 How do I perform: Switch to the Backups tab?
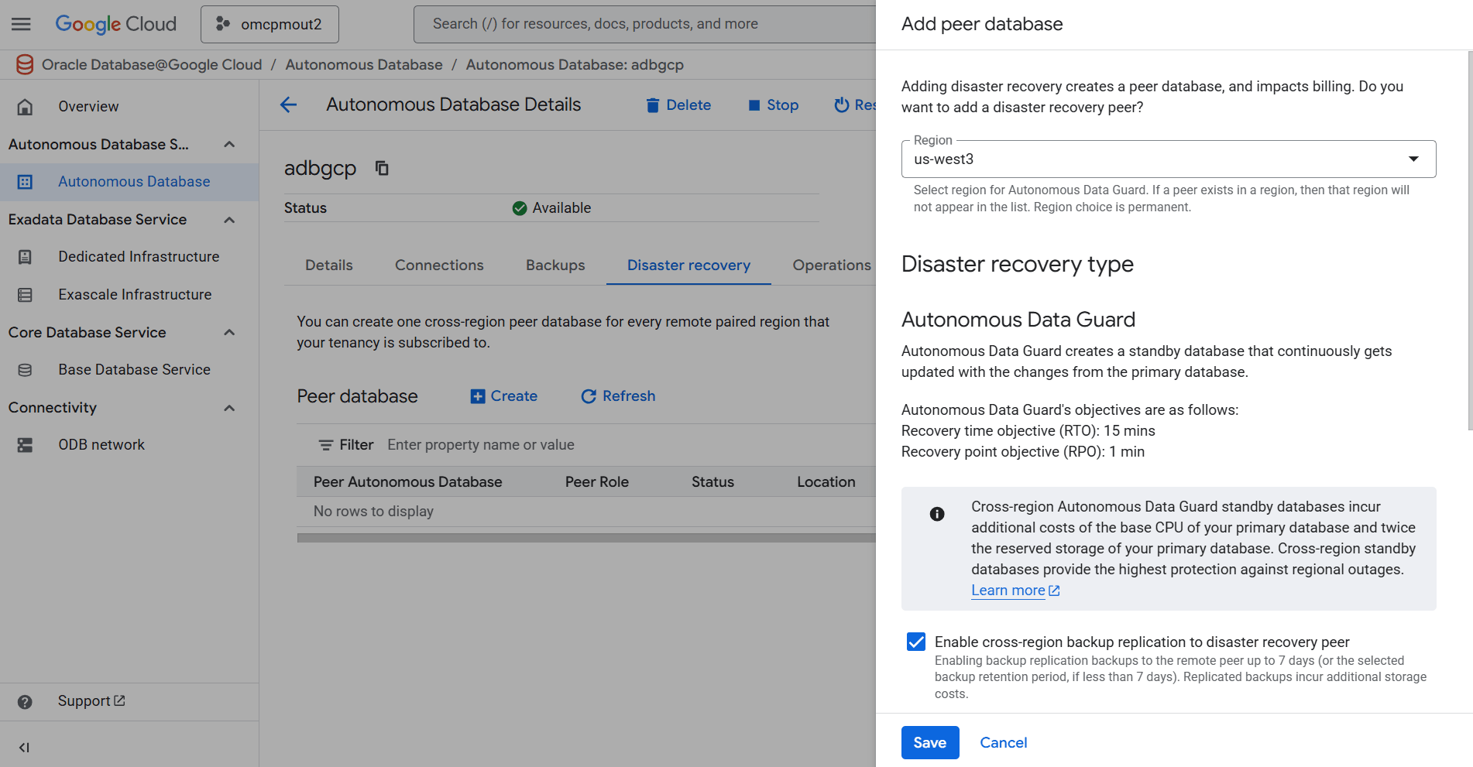[555, 265]
